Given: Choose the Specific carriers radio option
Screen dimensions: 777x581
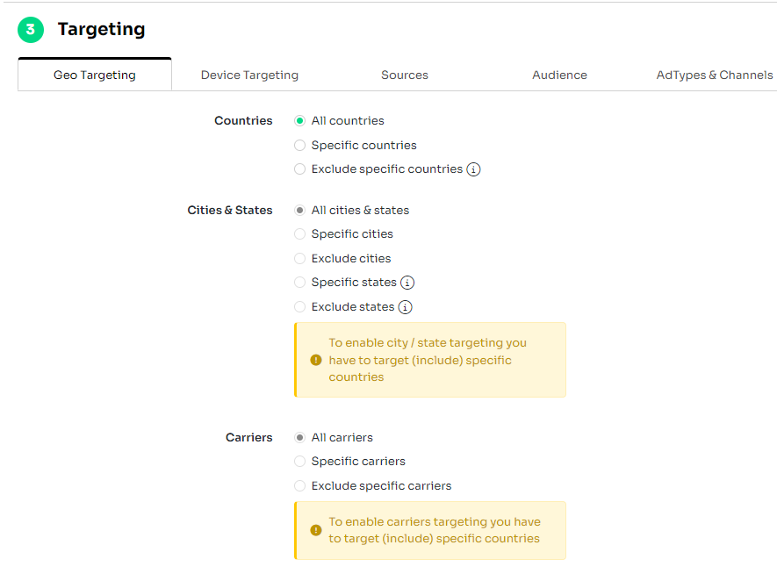Looking at the screenshot, I should point(299,462).
